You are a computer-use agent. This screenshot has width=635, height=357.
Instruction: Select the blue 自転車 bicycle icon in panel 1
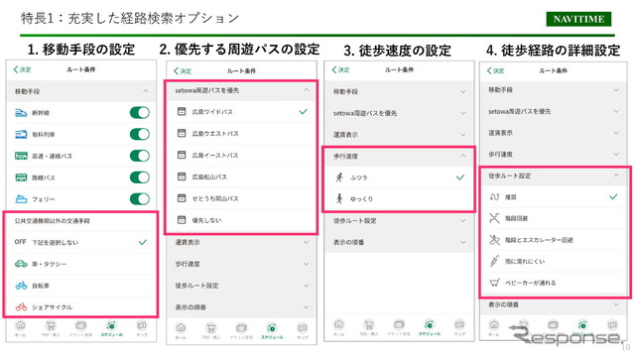[x=21, y=286]
